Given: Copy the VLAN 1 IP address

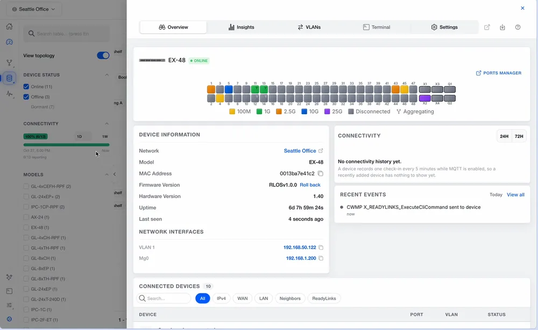Looking at the screenshot, I should [x=321, y=247].
